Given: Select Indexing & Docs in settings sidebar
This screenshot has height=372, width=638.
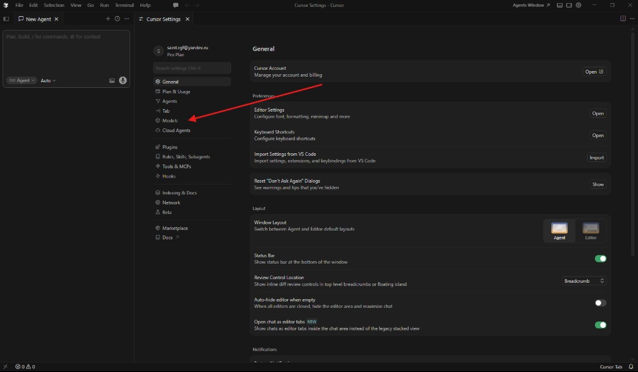Looking at the screenshot, I should coord(192,193).
